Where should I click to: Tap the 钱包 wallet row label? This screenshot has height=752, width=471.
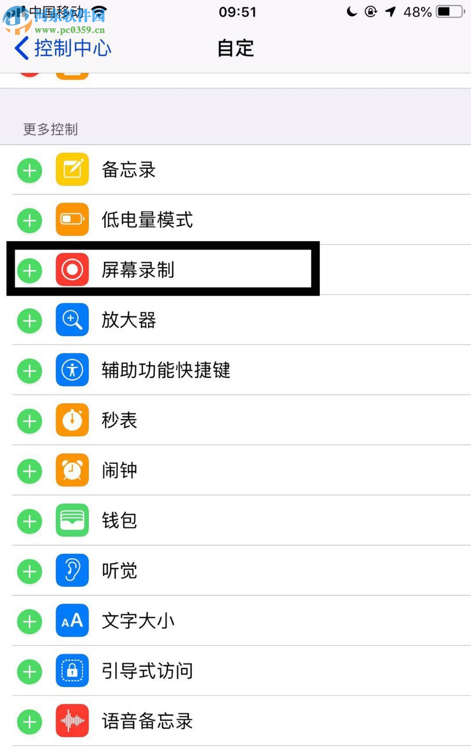tap(118, 520)
